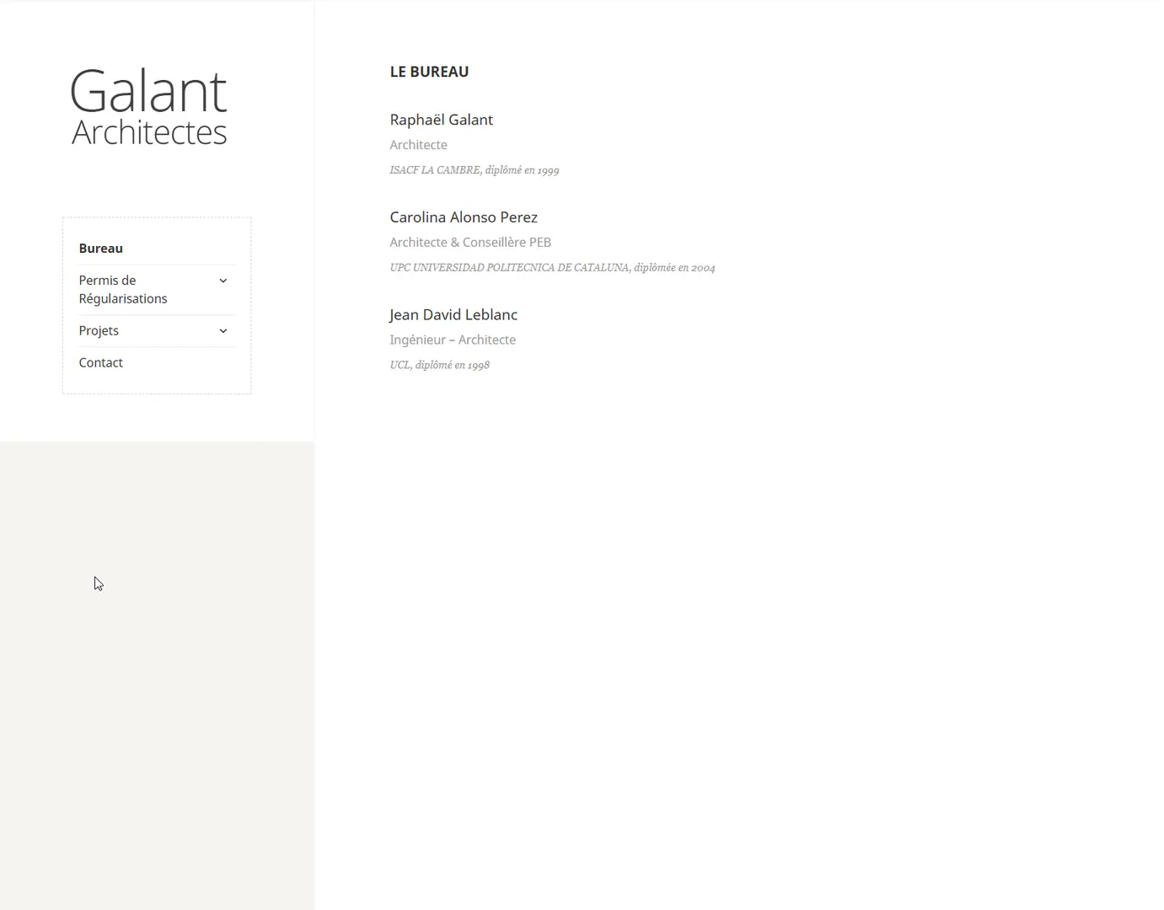Navigate to the Contact page
Image resolution: width=1164 pixels, height=910 pixels.
(x=101, y=363)
